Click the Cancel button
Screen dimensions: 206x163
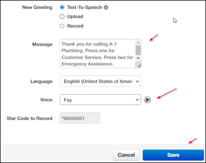[x=126, y=155]
